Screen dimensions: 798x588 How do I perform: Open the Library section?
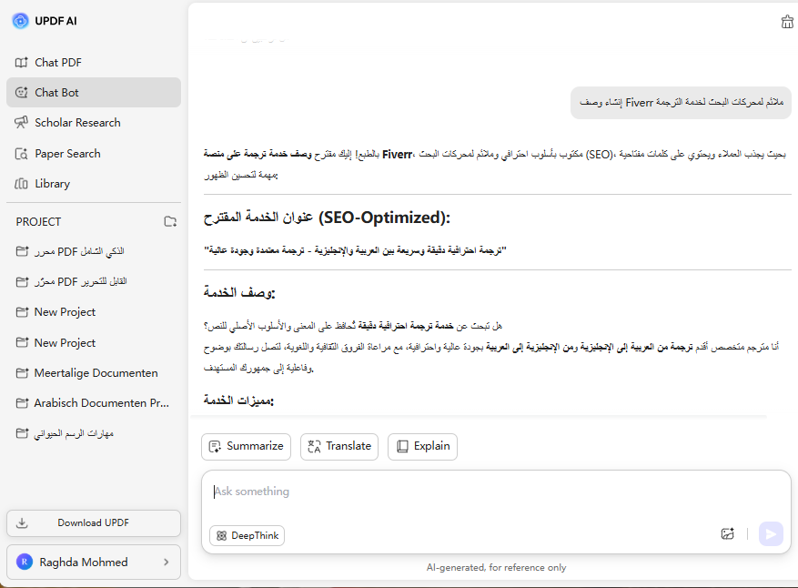(x=94, y=184)
